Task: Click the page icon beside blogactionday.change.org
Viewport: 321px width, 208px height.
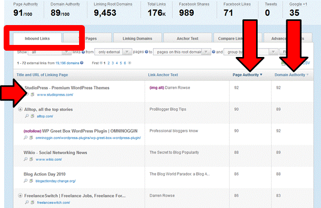Action: 31,181
